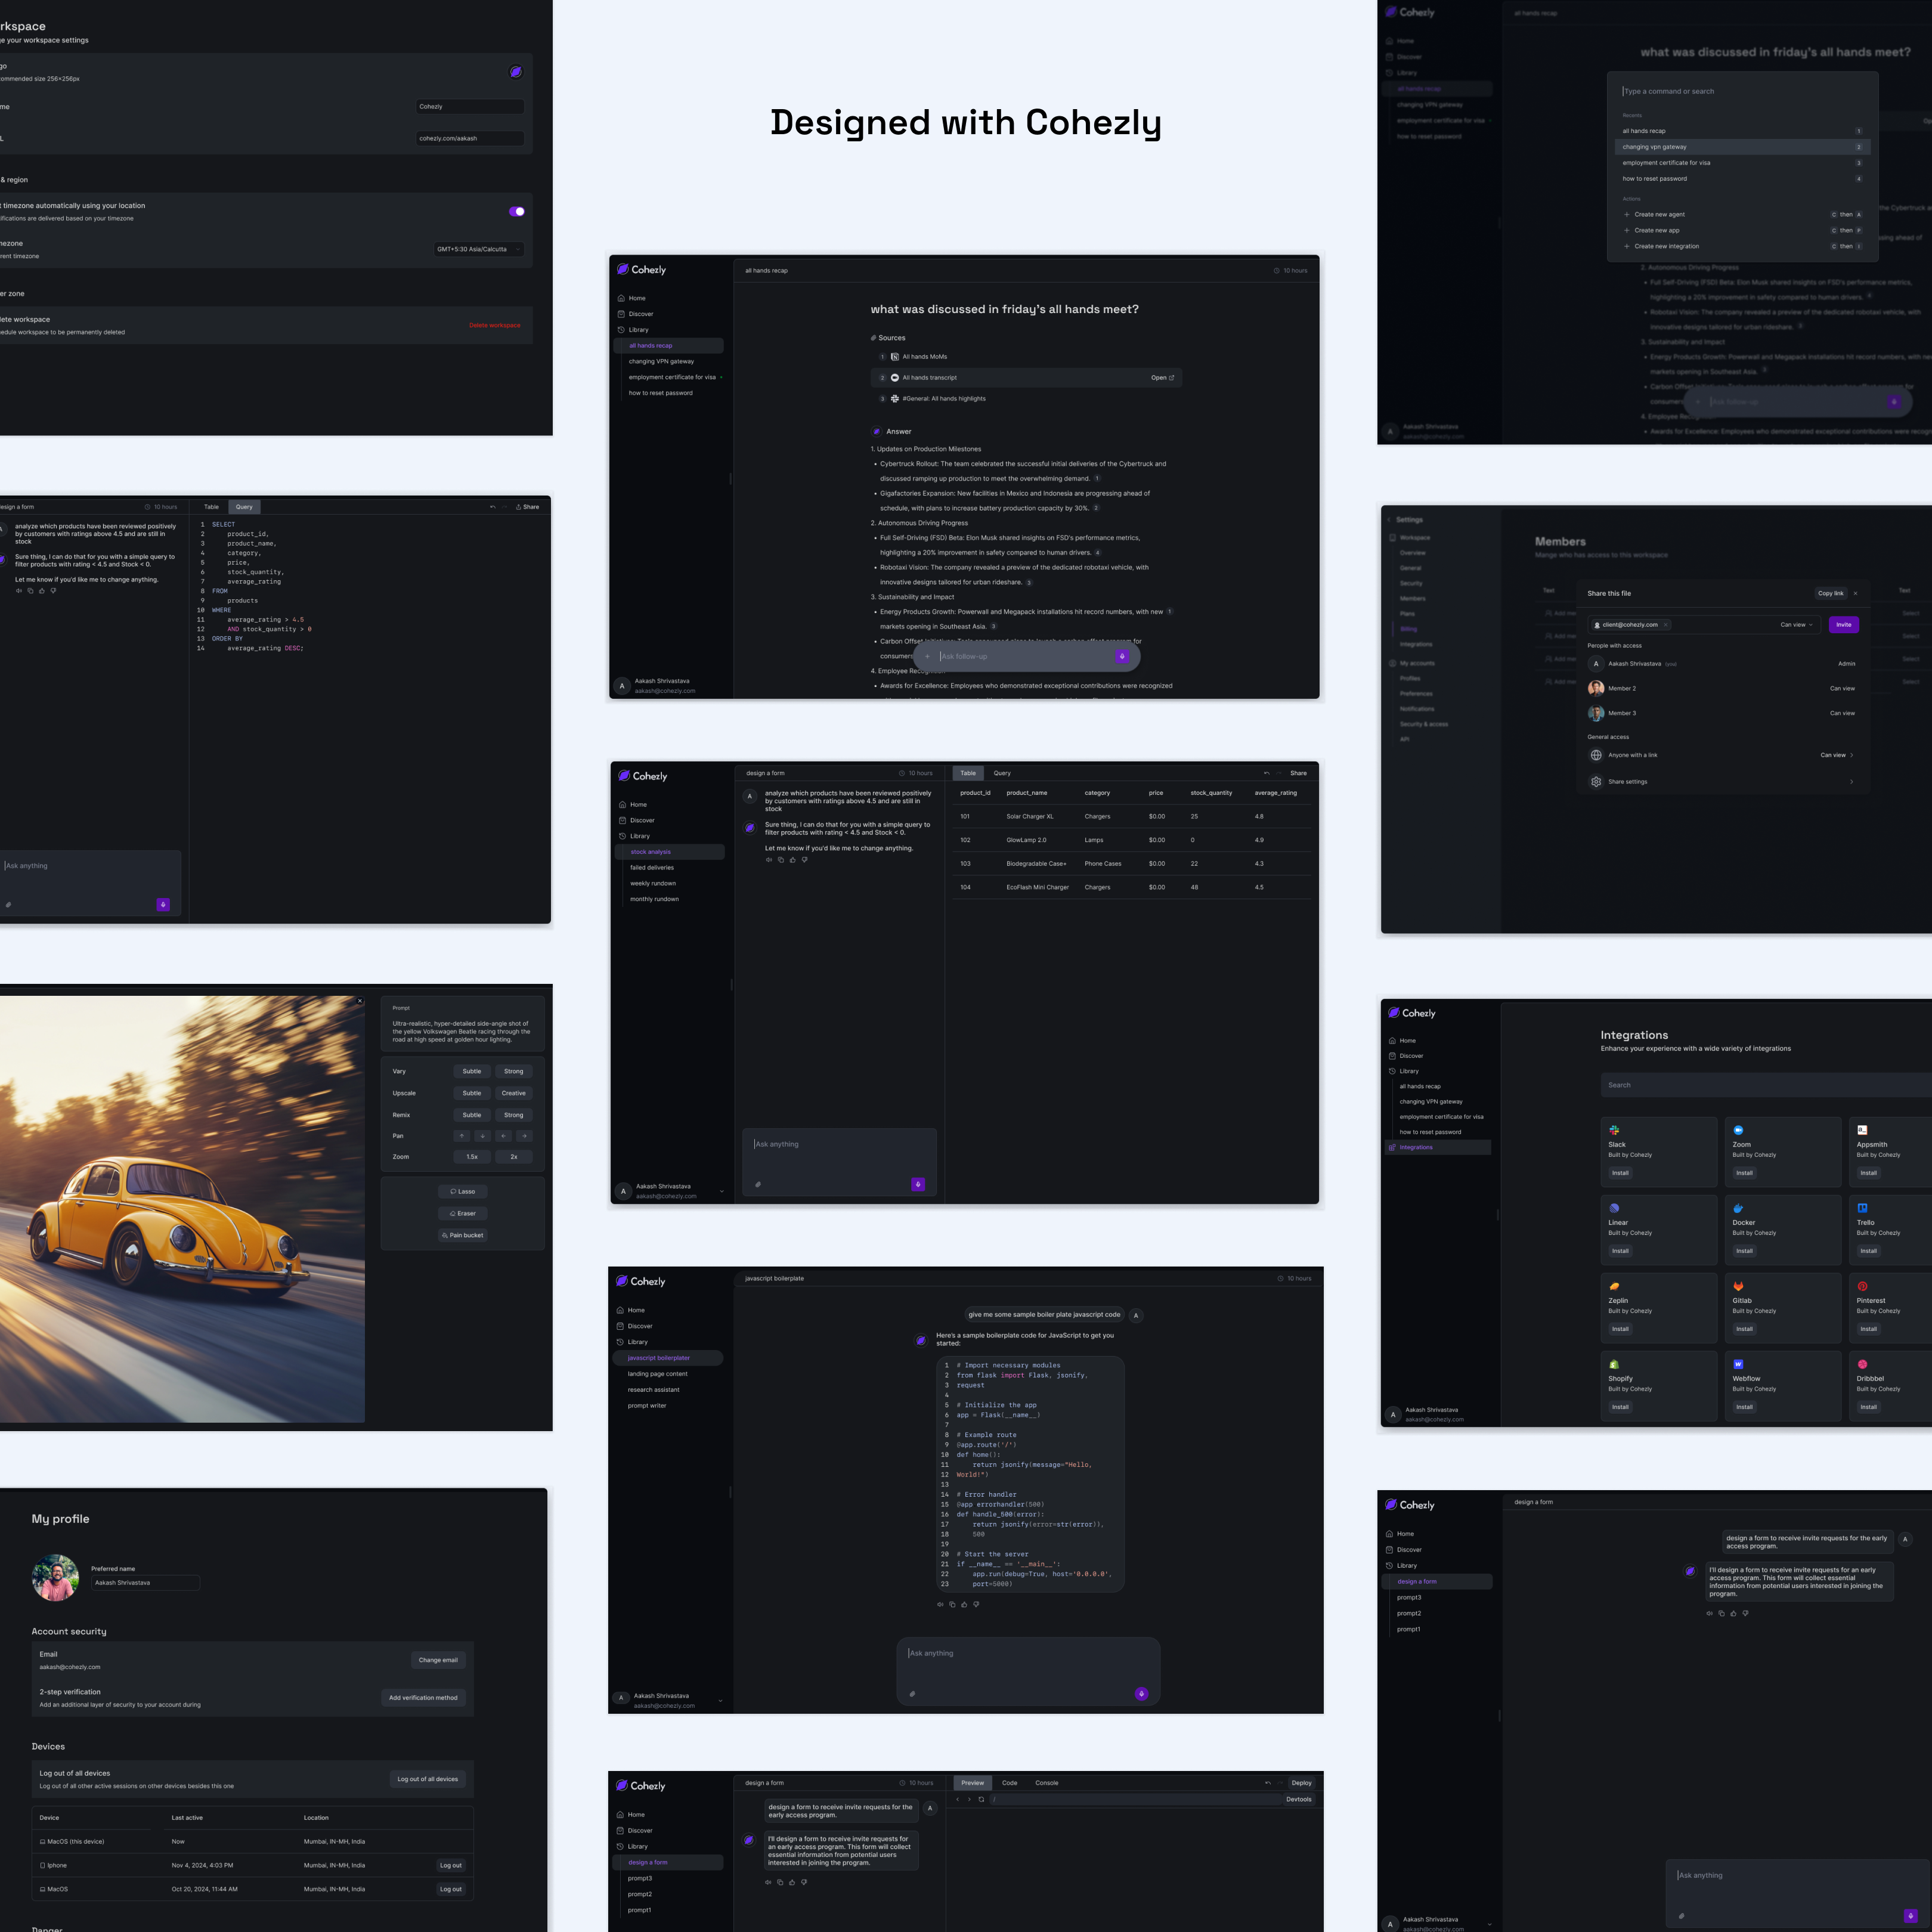Select the Lasso tool
1932x1932 pixels.
[x=462, y=1191]
